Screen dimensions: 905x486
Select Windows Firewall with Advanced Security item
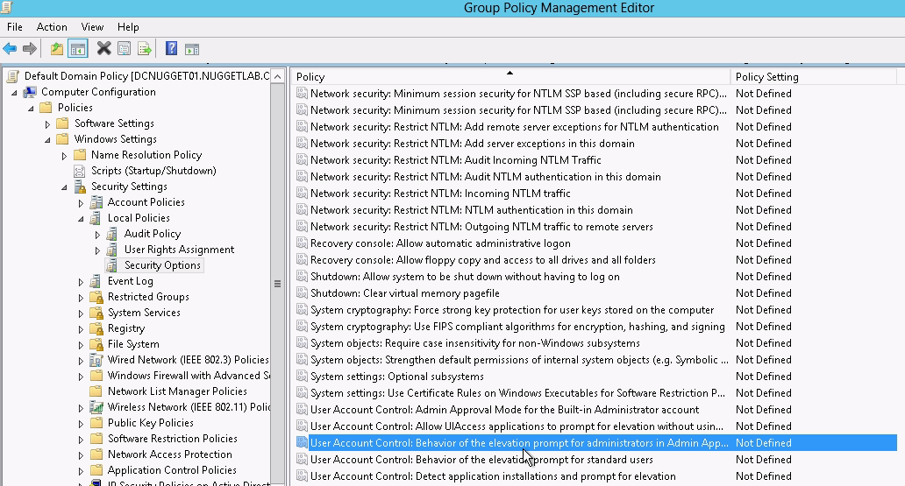click(189, 376)
